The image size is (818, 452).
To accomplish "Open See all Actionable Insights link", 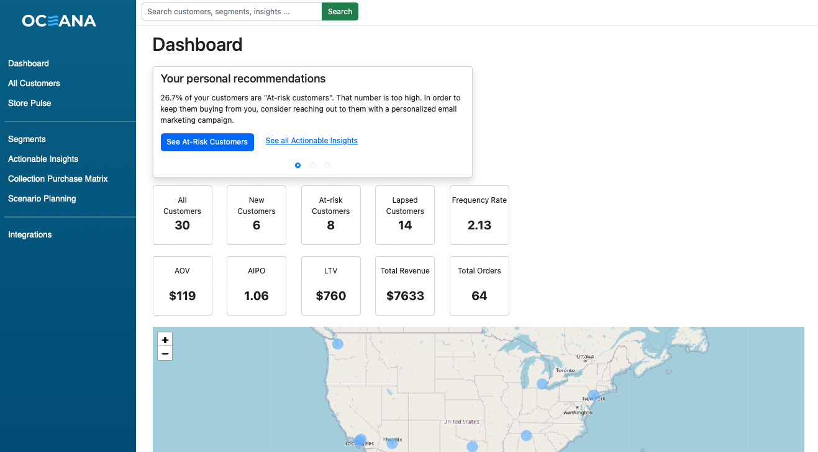I will [311, 140].
